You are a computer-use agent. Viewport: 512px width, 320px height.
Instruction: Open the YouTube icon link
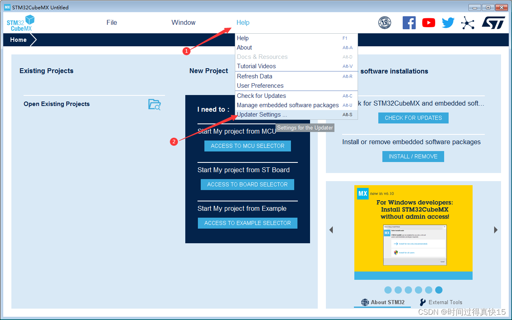[x=429, y=23]
